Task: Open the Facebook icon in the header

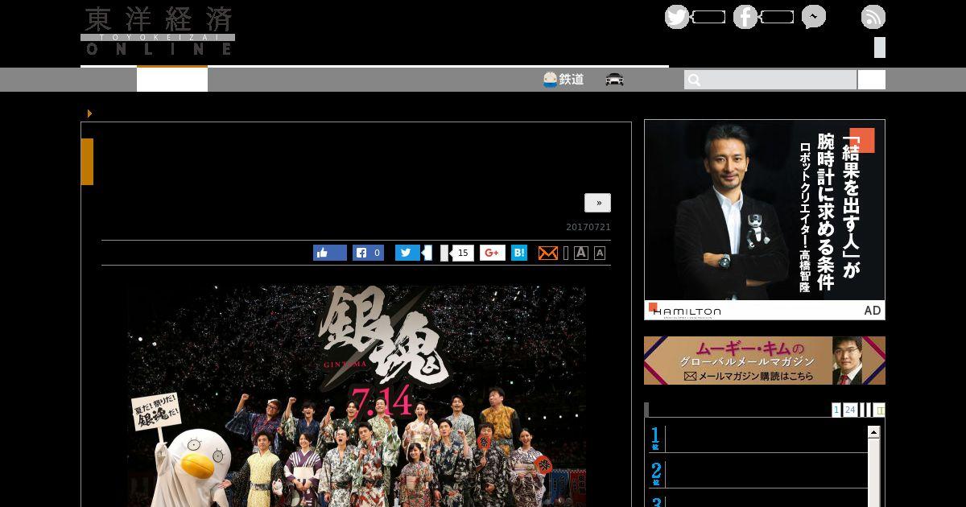Action: (745, 17)
